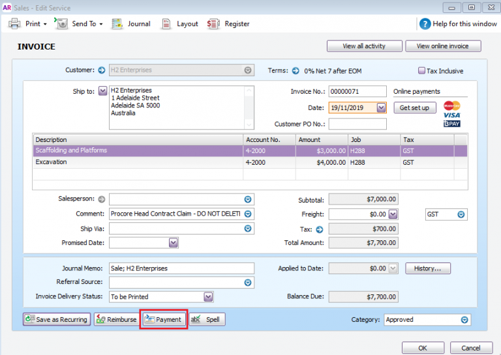Click the Help for this window icon

tap(425, 24)
